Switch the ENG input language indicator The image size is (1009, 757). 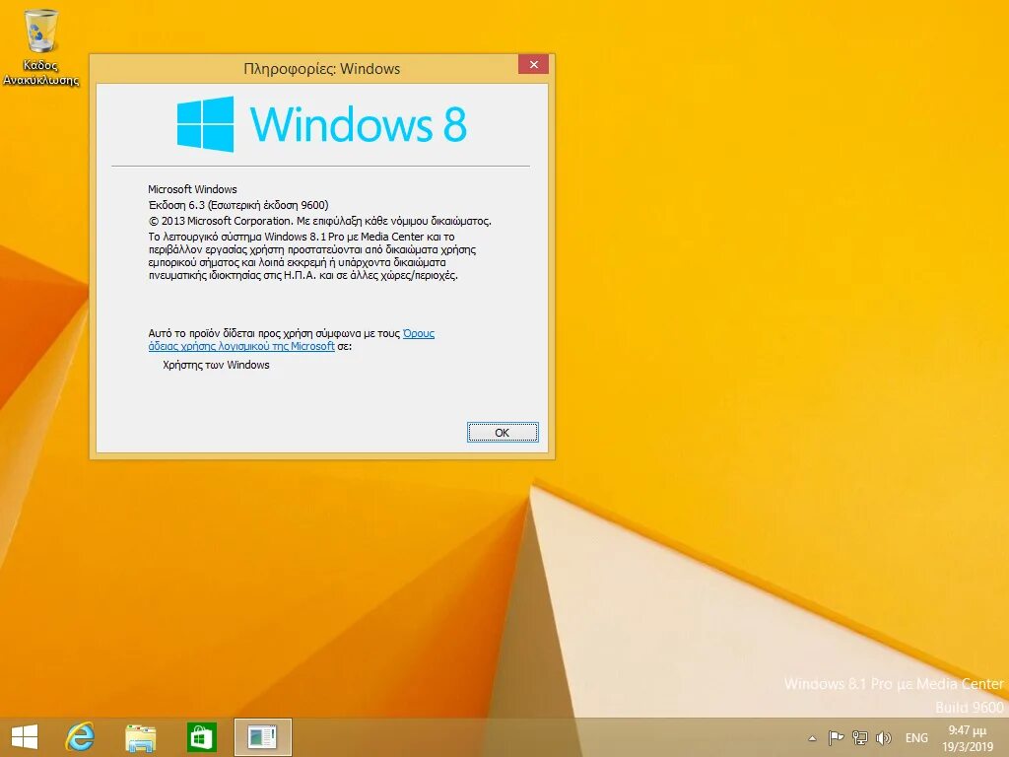[x=916, y=738]
